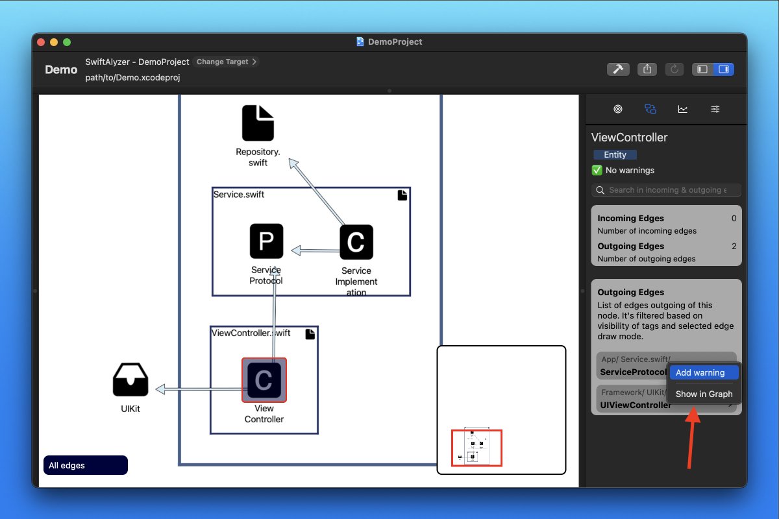Image resolution: width=779 pixels, height=519 pixels.
Task: Select the UIViewController outgoing edge row
Action: [666, 399]
